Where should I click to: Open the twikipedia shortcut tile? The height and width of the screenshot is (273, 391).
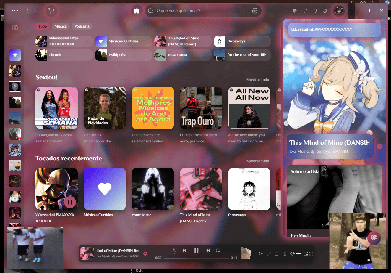pos(124,55)
